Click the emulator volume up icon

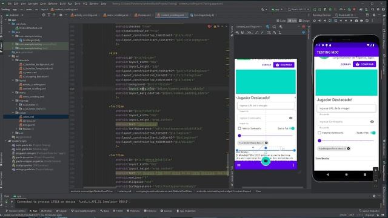coord(319,21)
